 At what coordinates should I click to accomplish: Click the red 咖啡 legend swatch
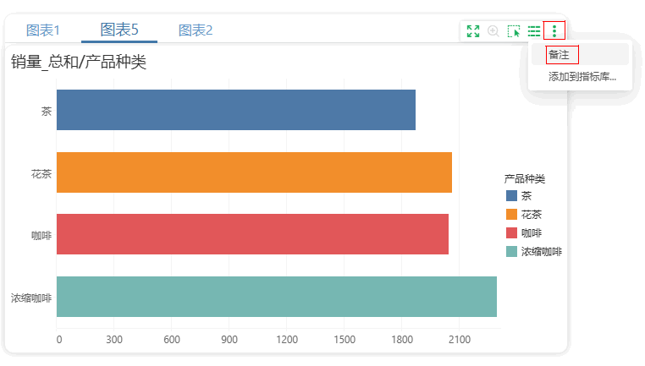tap(511, 233)
